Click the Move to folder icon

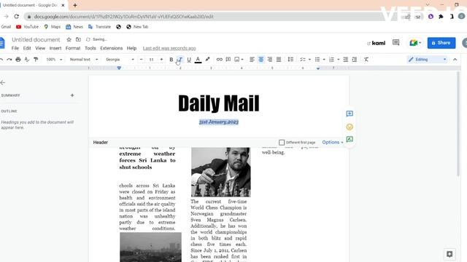(x=78, y=39)
